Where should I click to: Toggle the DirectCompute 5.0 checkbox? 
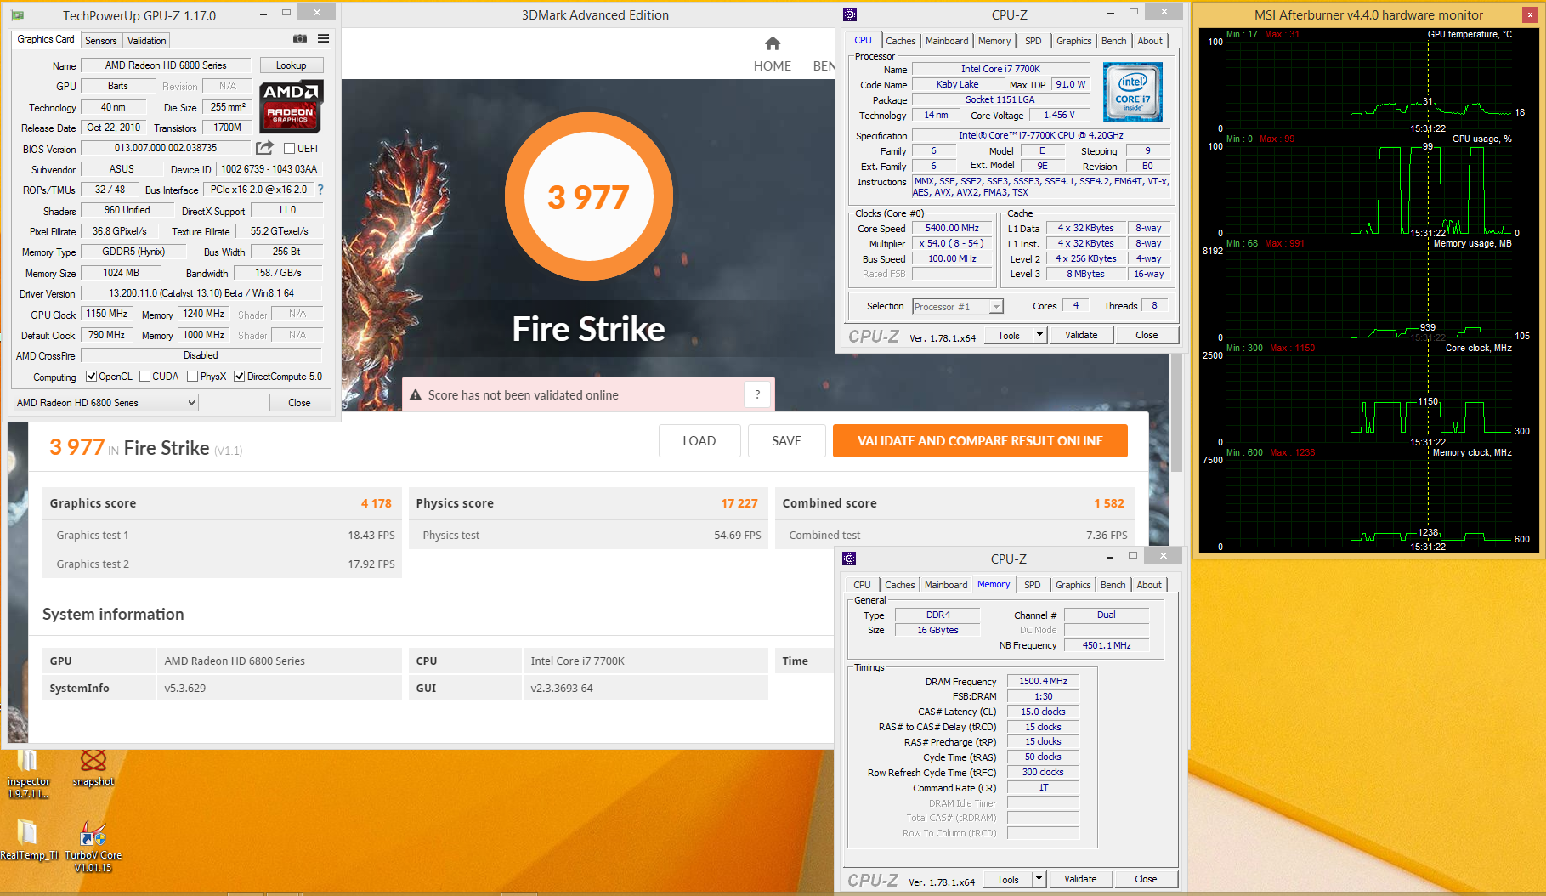click(240, 377)
